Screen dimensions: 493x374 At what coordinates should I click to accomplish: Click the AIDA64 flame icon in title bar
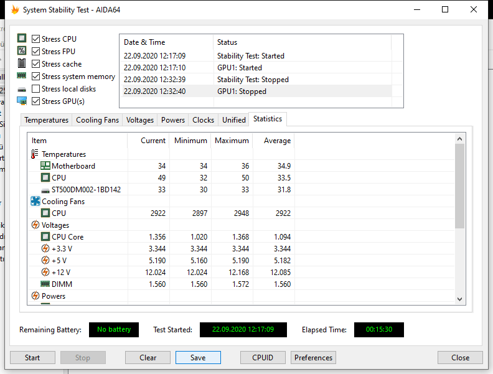click(15, 10)
